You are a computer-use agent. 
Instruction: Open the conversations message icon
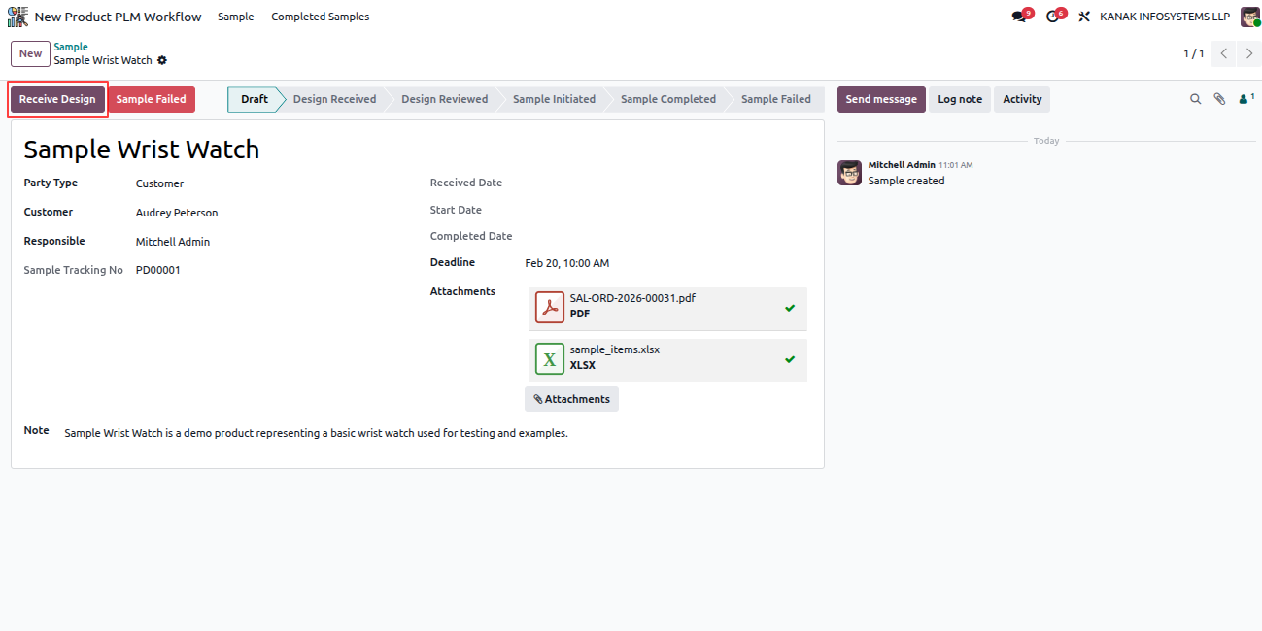(x=1019, y=17)
